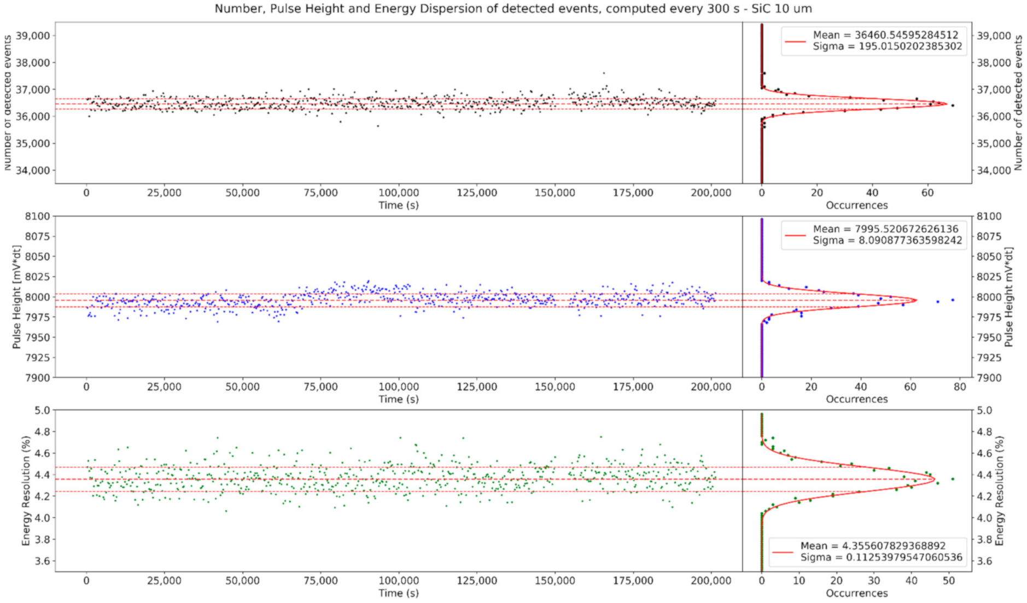Click 'Occurrences' label under the top histogram
Image resolution: width=1027 pixels, height=603 pixels.
[x=856, y=205]
